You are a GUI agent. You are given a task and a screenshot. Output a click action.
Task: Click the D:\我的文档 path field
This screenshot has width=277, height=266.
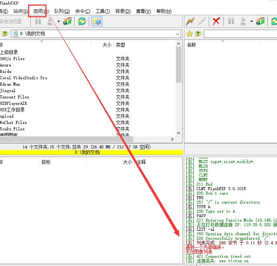click(96, 34)
